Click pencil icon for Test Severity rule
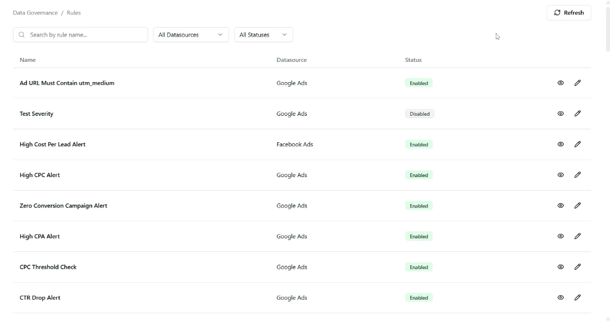The width and height of the screenshot is (610, 321). click(577, 114)
